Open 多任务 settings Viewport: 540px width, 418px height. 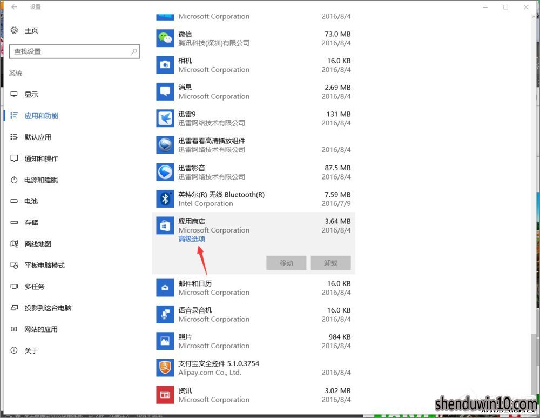pyautogui.click(x=35, y=287)
